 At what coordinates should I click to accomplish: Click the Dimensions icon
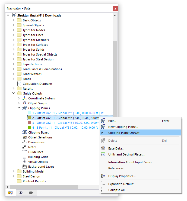tap(24, 142)
